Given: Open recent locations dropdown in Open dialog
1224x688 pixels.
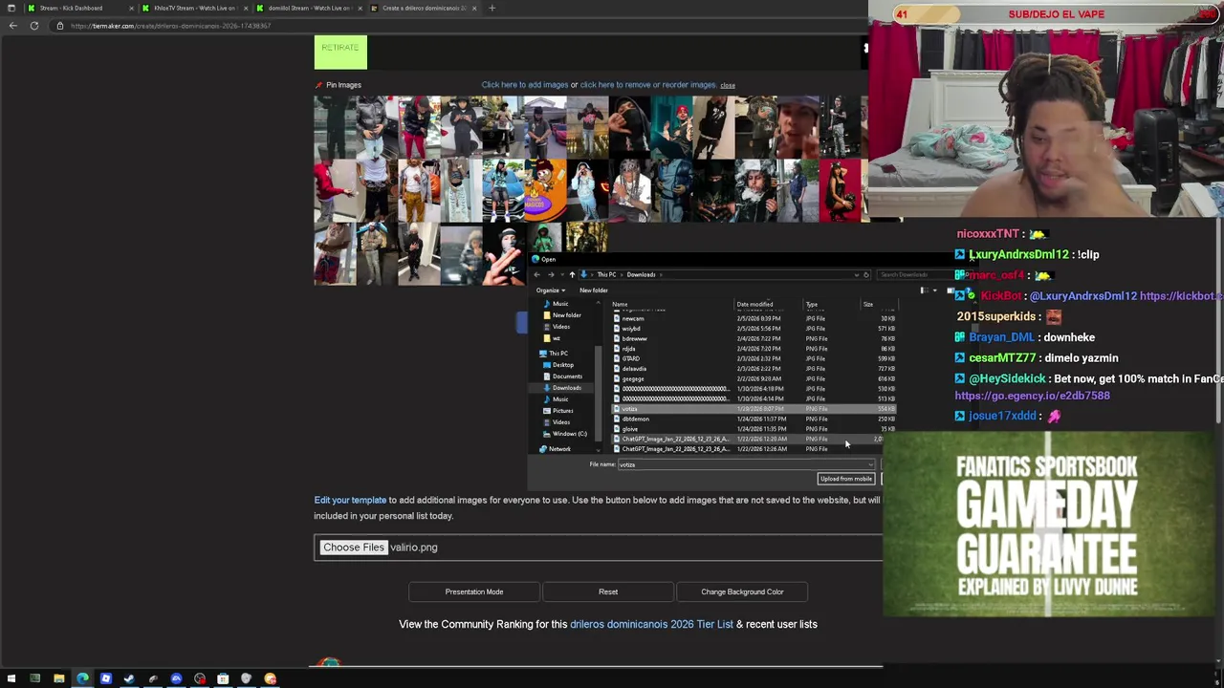Looking at the screenshot, I should click(560, 274).
